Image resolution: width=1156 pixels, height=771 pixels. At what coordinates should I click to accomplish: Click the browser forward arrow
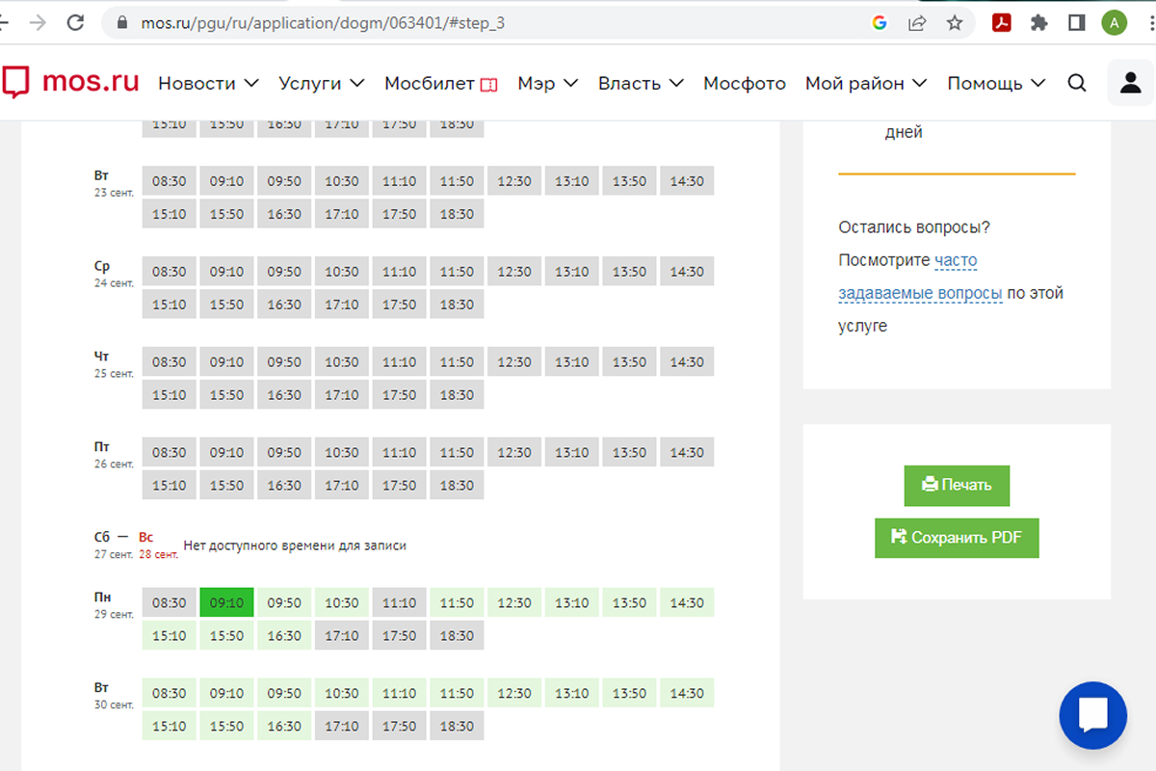38,23
